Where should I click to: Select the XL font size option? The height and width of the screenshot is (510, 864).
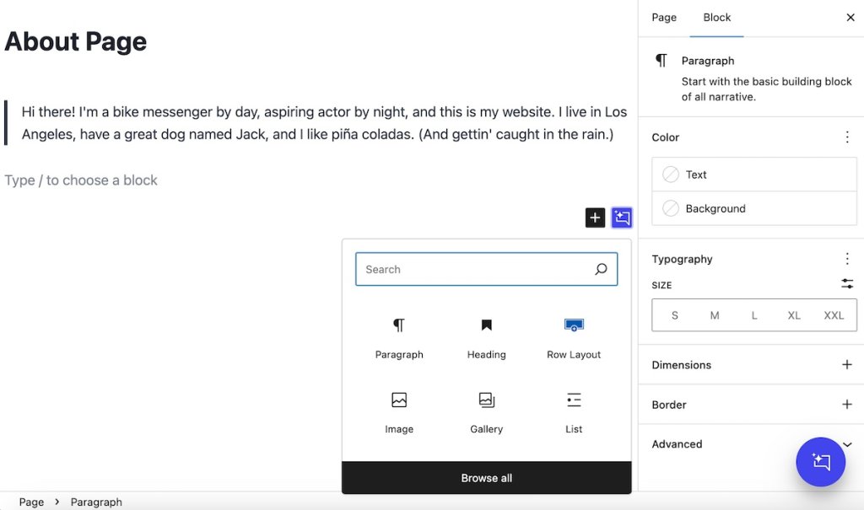pos(793,314)
